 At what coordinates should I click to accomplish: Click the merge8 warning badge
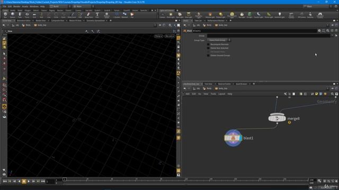[x=289, y=122]
